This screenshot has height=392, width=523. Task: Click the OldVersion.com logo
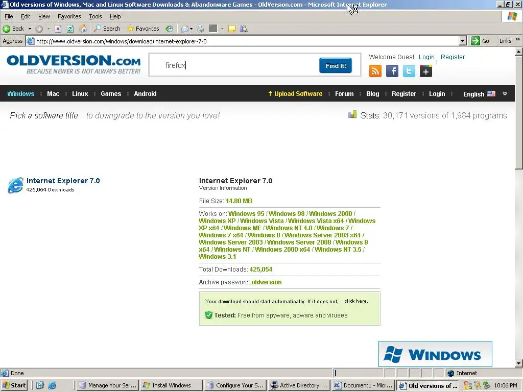(x=74, y=65)
